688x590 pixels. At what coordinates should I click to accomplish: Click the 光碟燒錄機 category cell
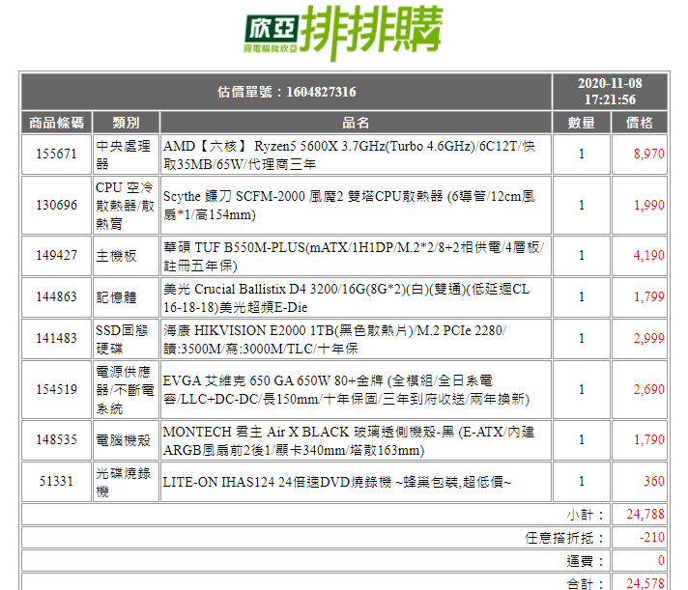pyautogui.click(x=126, y=481)
